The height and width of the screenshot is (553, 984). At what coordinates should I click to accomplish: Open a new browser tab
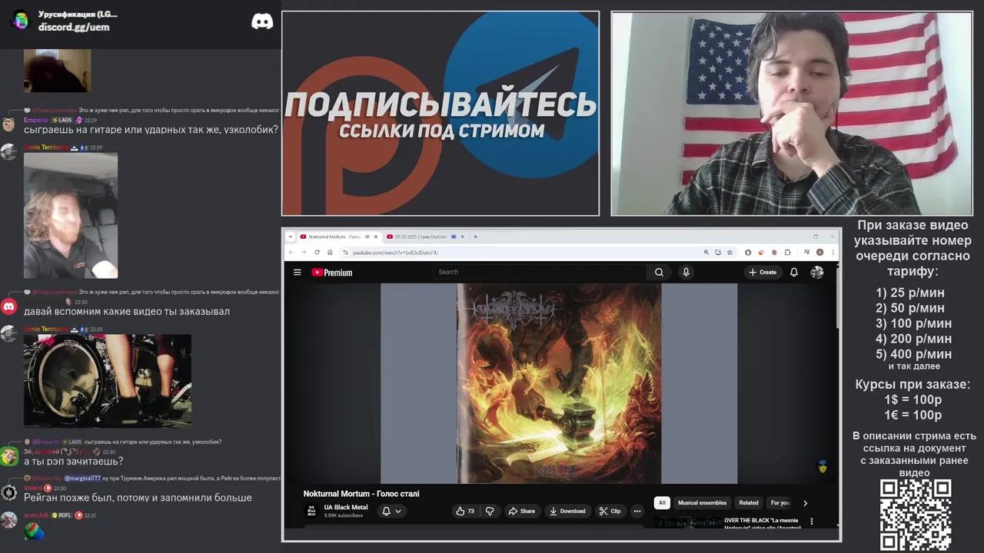coord(475,237)
